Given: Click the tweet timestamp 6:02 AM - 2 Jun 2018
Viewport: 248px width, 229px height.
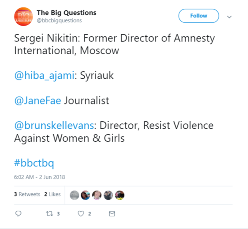Looking at the screenshot, I should click(39, 177).
